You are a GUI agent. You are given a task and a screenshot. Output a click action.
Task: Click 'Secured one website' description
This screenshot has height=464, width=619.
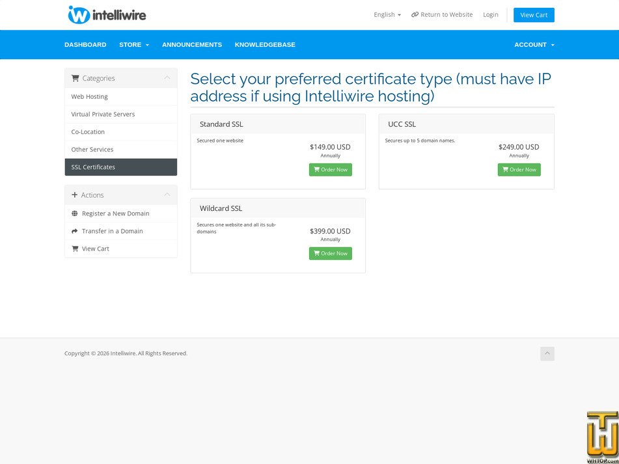220,141
